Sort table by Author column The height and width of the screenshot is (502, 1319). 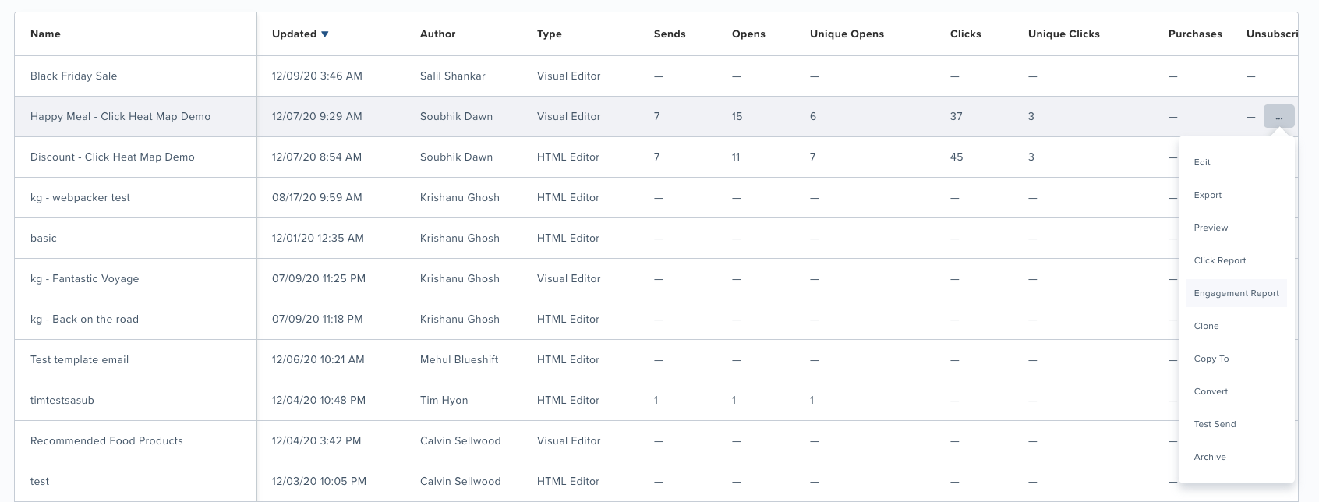point(437,34)
